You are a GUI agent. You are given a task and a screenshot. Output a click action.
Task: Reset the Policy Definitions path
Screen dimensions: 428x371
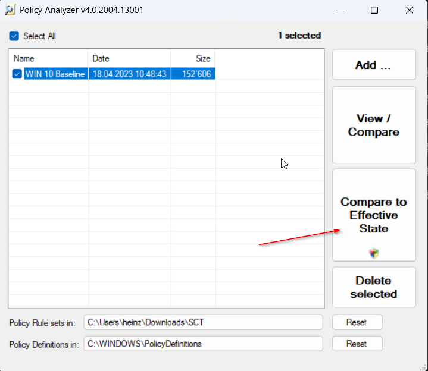coord(357,344)
